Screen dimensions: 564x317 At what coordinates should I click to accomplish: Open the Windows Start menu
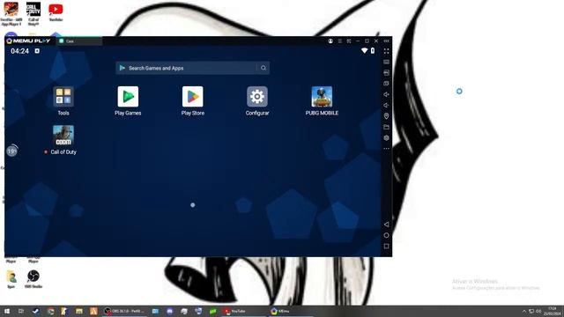coord(6,311)
